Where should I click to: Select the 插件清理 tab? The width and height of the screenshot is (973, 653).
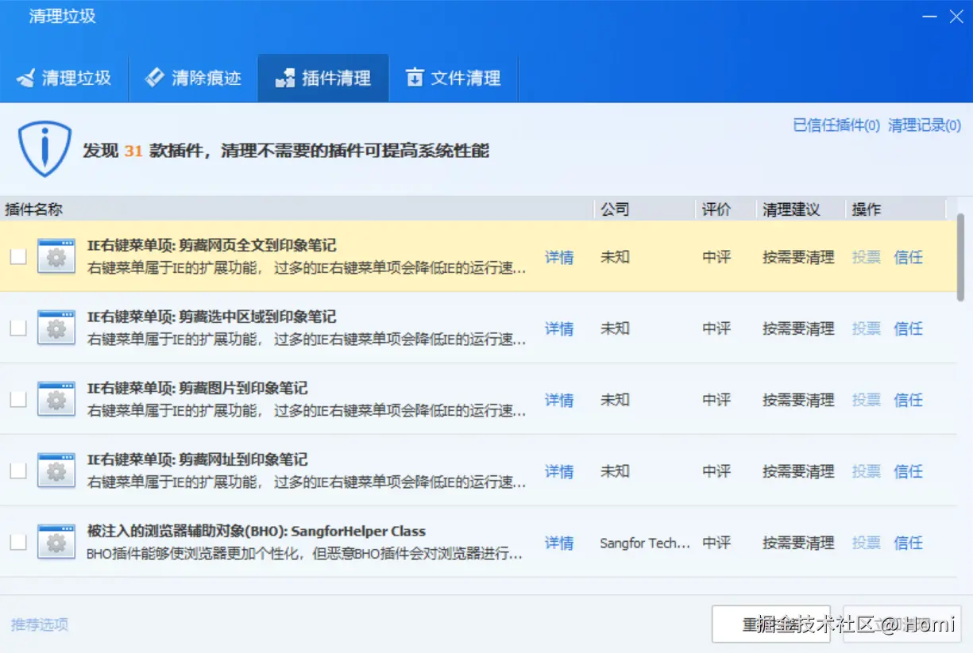[x=323, y=79]
